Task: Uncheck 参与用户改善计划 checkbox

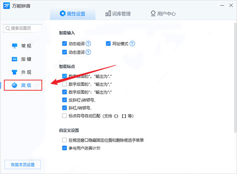Action: coord(64,148)
